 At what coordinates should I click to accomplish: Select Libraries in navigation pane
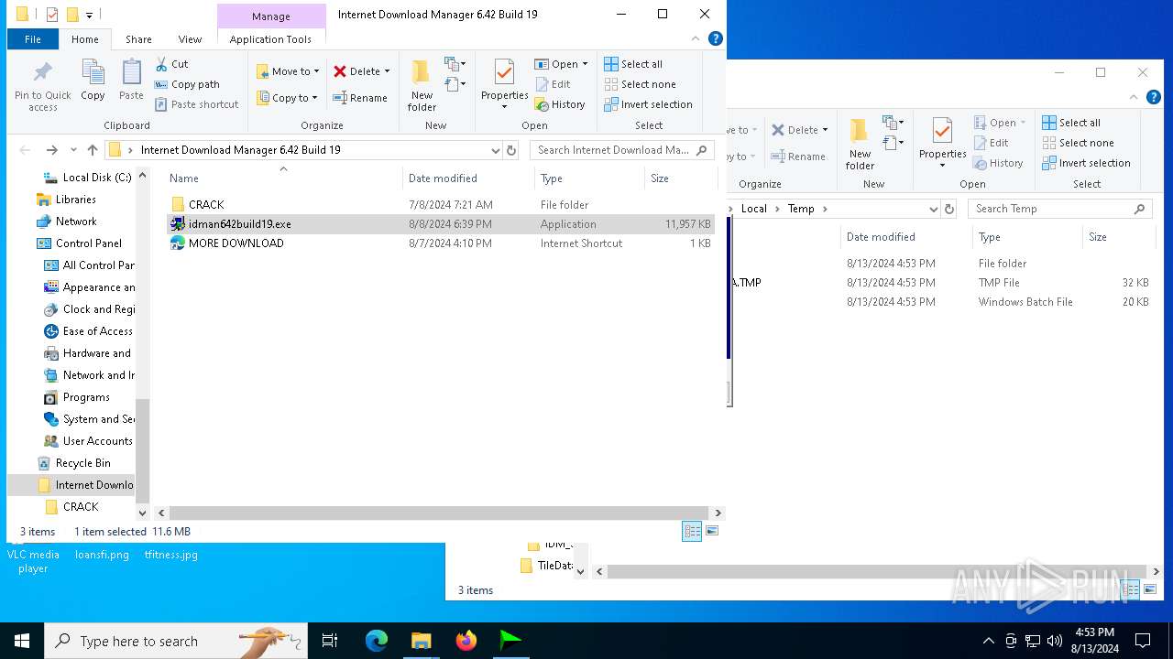coord(66,200)
